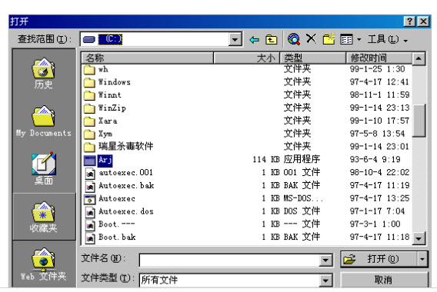437x292 pixels.
Task: Click the Back arrow toolbar icon
Action: point(254,40)
